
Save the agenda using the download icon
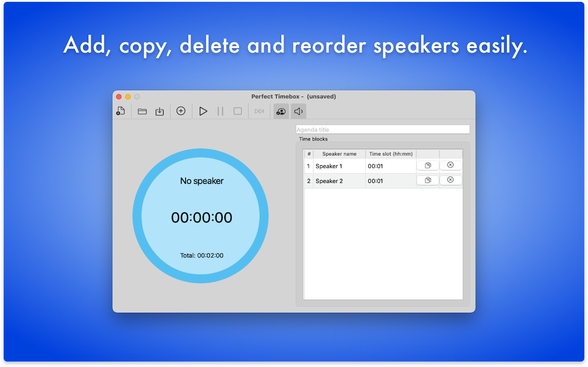tap(159, 111)
